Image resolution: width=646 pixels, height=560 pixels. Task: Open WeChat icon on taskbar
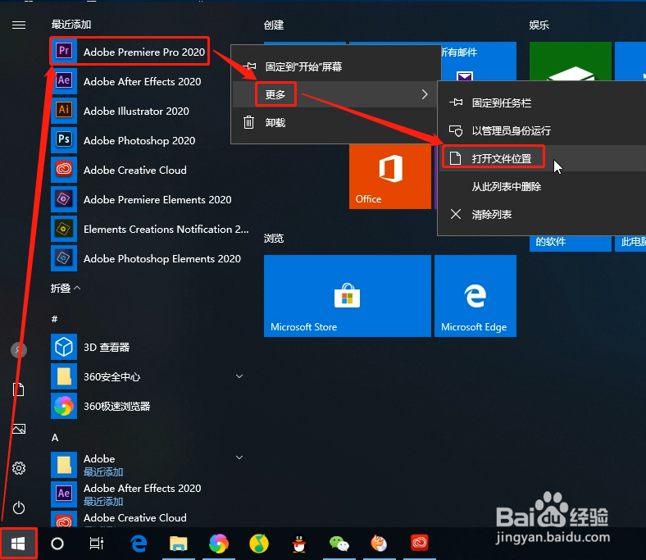339,544
